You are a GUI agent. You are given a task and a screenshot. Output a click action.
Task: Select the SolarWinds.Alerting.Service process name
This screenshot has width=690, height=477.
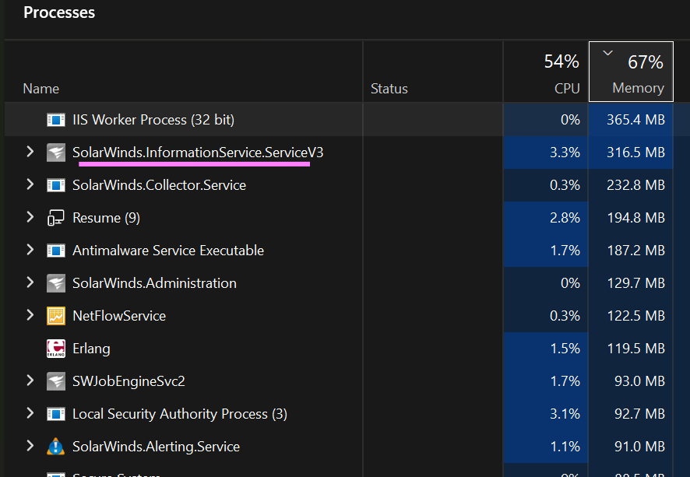click(x=157, y=447)
